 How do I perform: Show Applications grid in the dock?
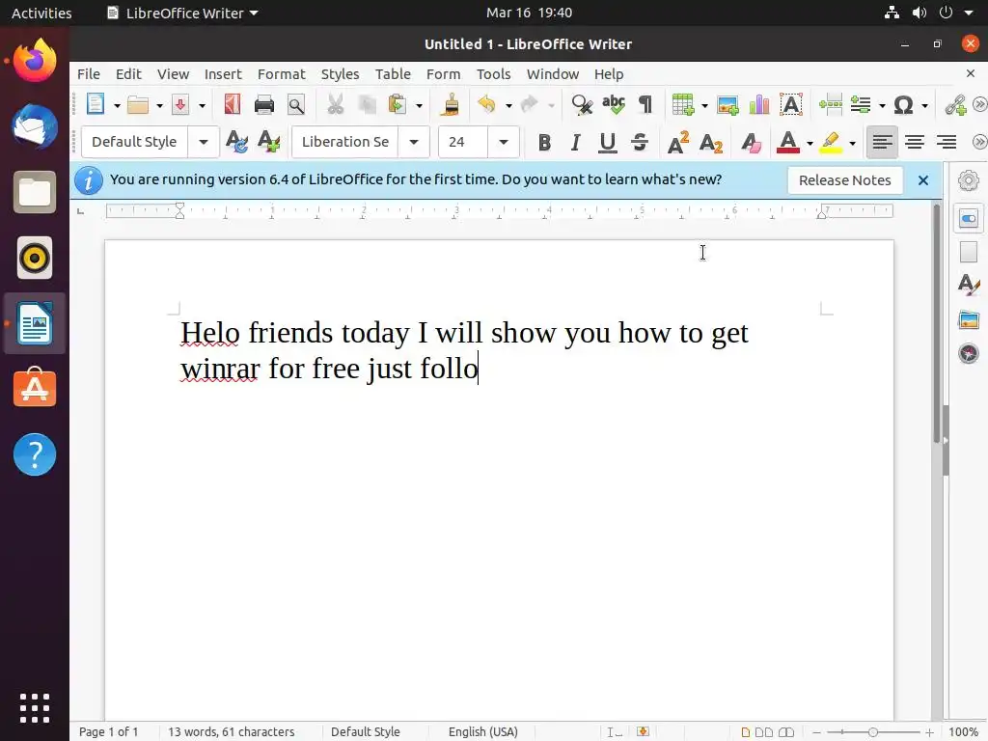35,708
